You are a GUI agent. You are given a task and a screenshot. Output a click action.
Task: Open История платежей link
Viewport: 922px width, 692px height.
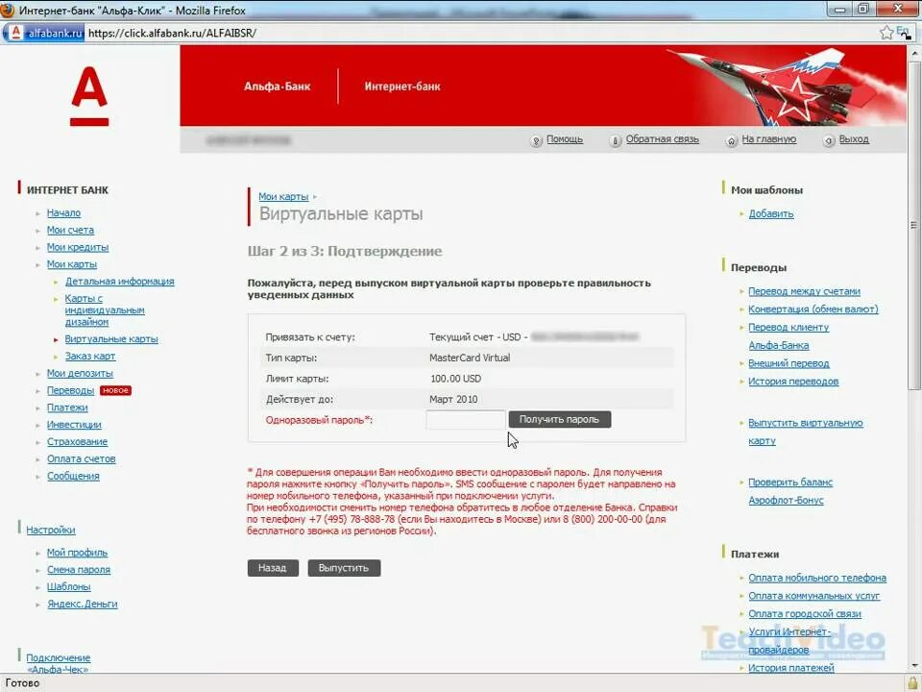[790, 668]
